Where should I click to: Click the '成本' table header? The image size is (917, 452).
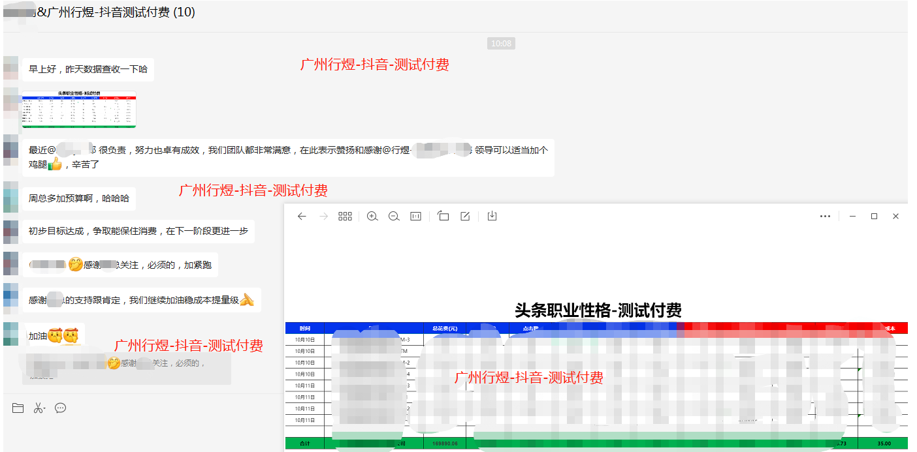(x=890, y=328)
